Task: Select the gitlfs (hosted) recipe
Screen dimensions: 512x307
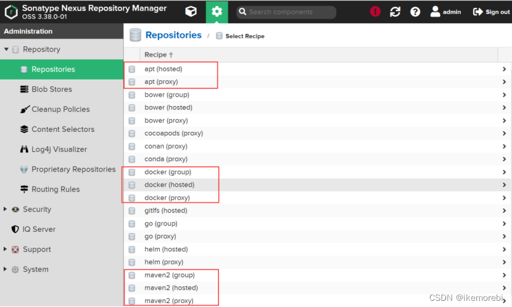Action: pyautogui.click(x=316, y=210)
